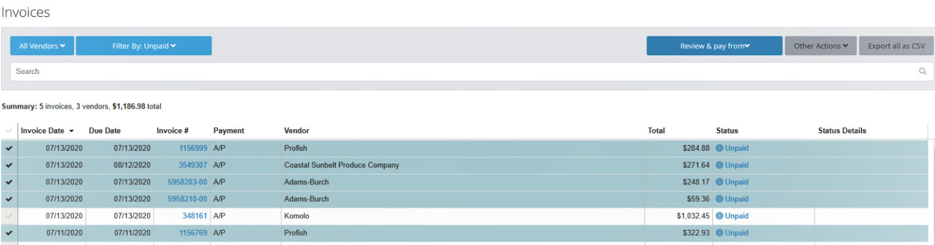Click the search magnifier icon
The width and height of the screenshot is (935, 245).
[x=923, y=72]
